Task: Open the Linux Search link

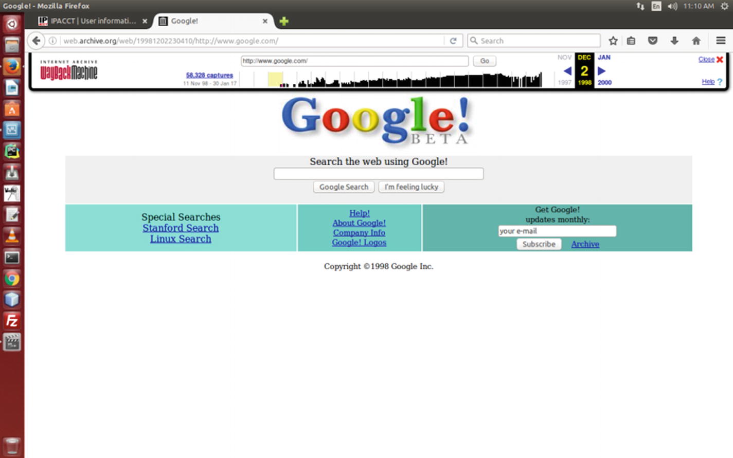Action: (181, 239)
